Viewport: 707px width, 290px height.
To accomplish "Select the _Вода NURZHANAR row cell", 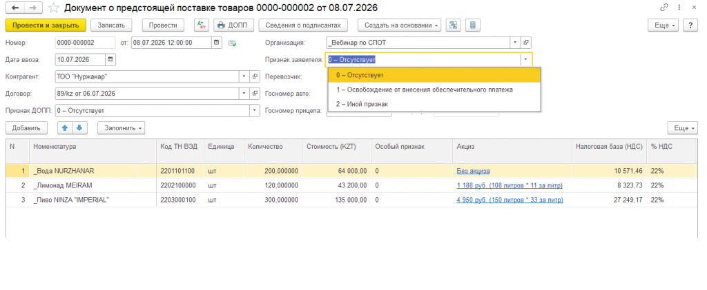I will click(x=93, y=171).
